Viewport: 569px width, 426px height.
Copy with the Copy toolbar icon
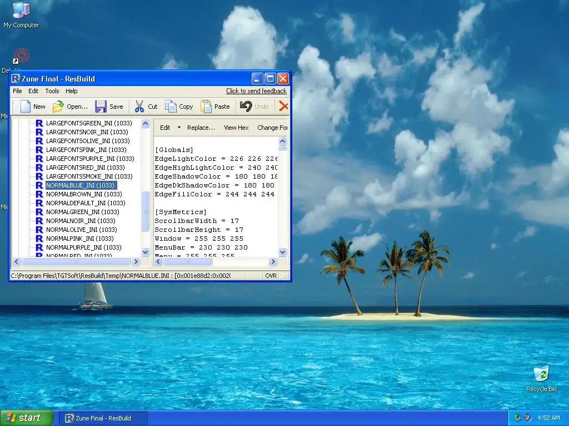[171, 106]
